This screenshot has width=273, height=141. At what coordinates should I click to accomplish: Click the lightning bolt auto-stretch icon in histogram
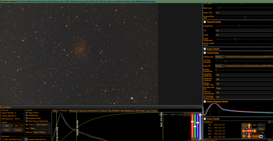pos(185,114)
